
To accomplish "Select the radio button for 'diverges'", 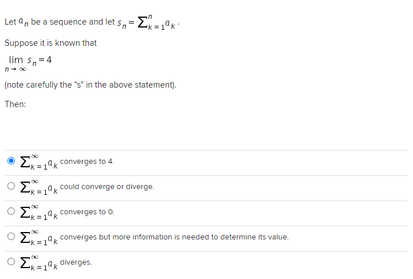I will [11, 262].
